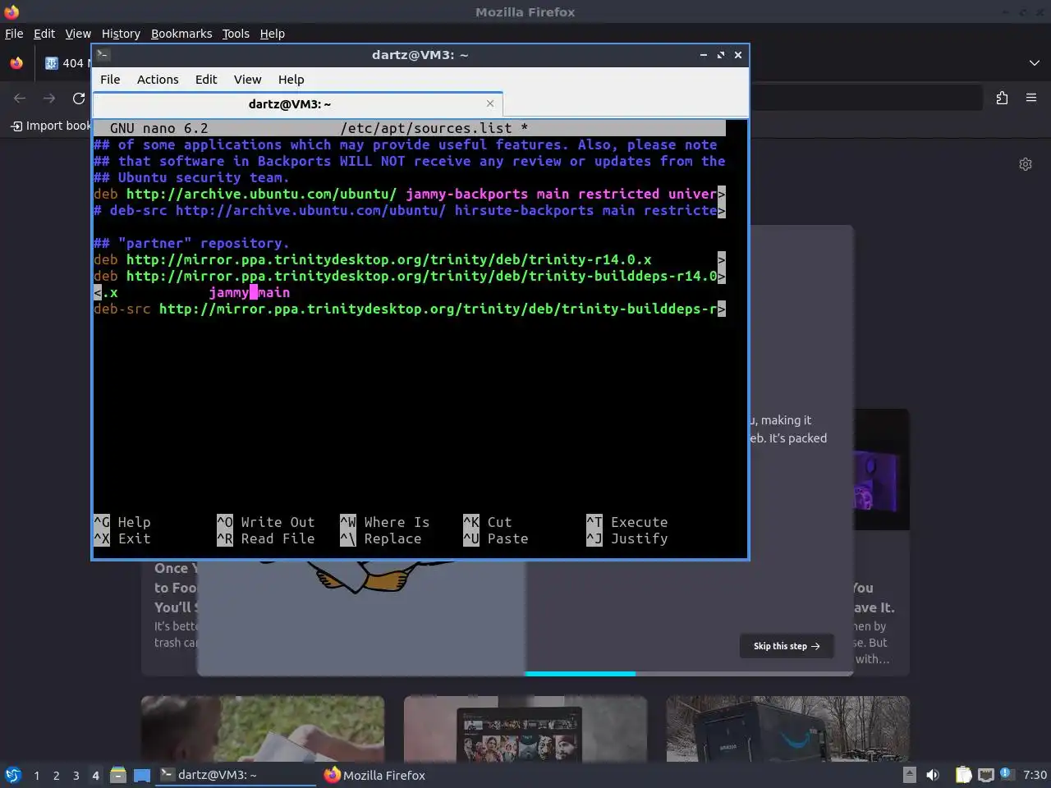
Task: Open Firefox Tools menu
Action: (x=236, y=34)
